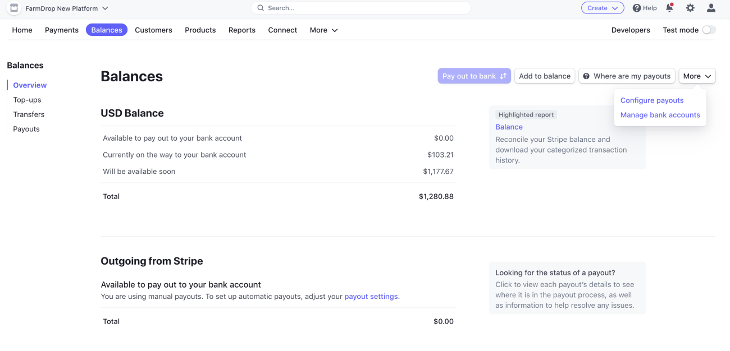This screenshot has height=351, width=730.
Task: Open the notifications bell icon
Action: 669,8
